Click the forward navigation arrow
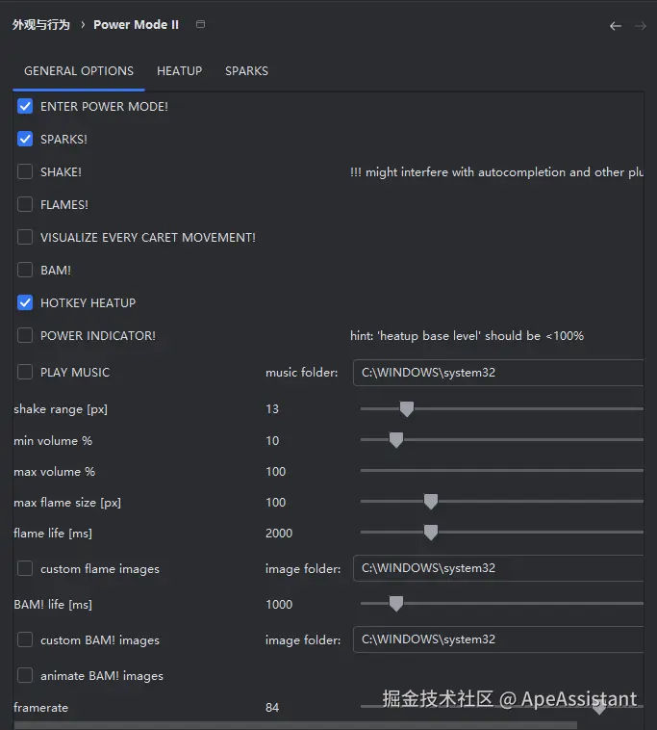 [x=641, y=26]
